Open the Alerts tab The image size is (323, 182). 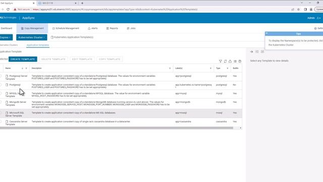click(x=93, y=28)
